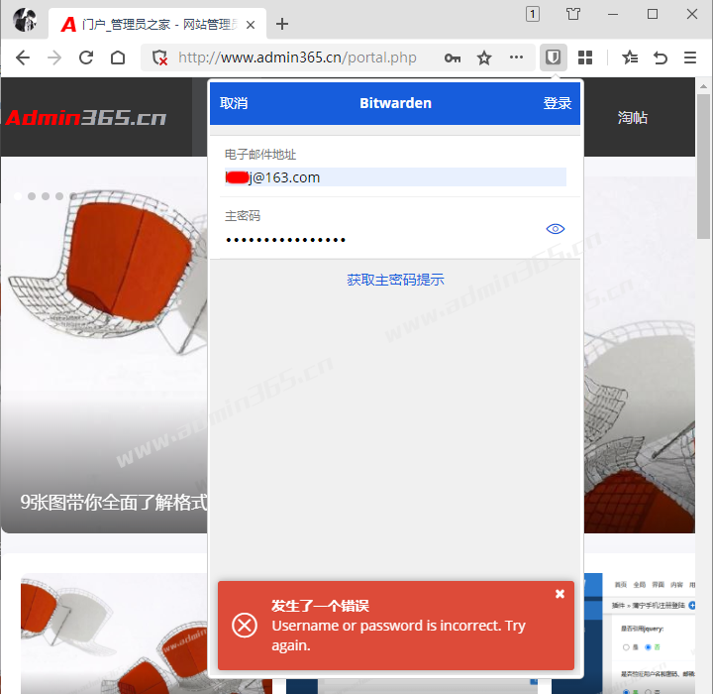Open the four-square grid extension

point(585,58)
